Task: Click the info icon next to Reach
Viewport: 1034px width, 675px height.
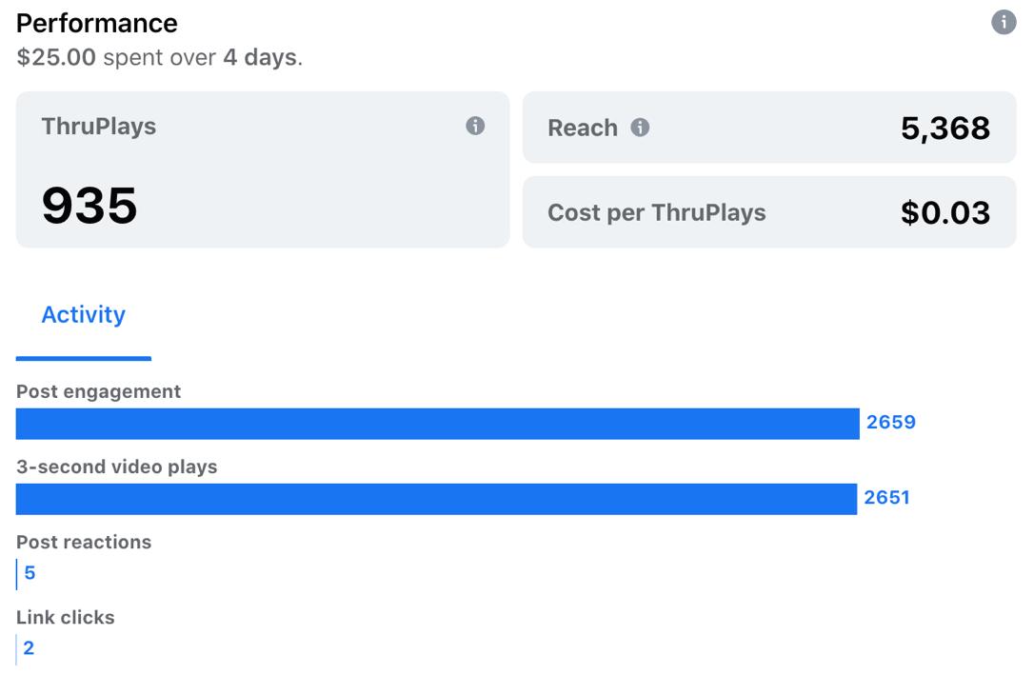Action: click(640, 128)
